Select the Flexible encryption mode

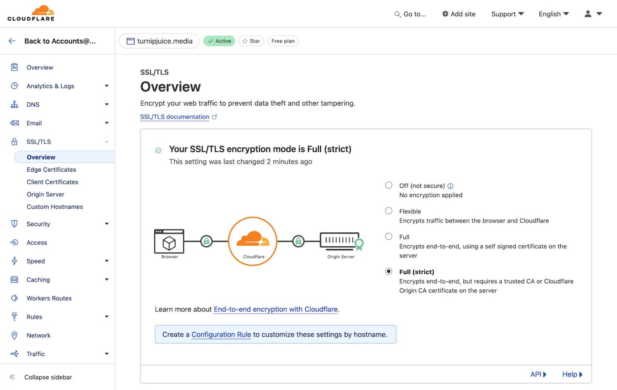(388, 211)
